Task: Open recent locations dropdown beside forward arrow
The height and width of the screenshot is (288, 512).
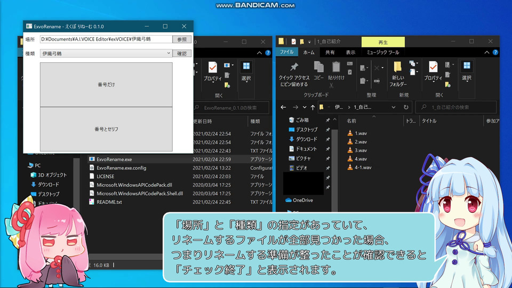Action: (x=305, y=107)
